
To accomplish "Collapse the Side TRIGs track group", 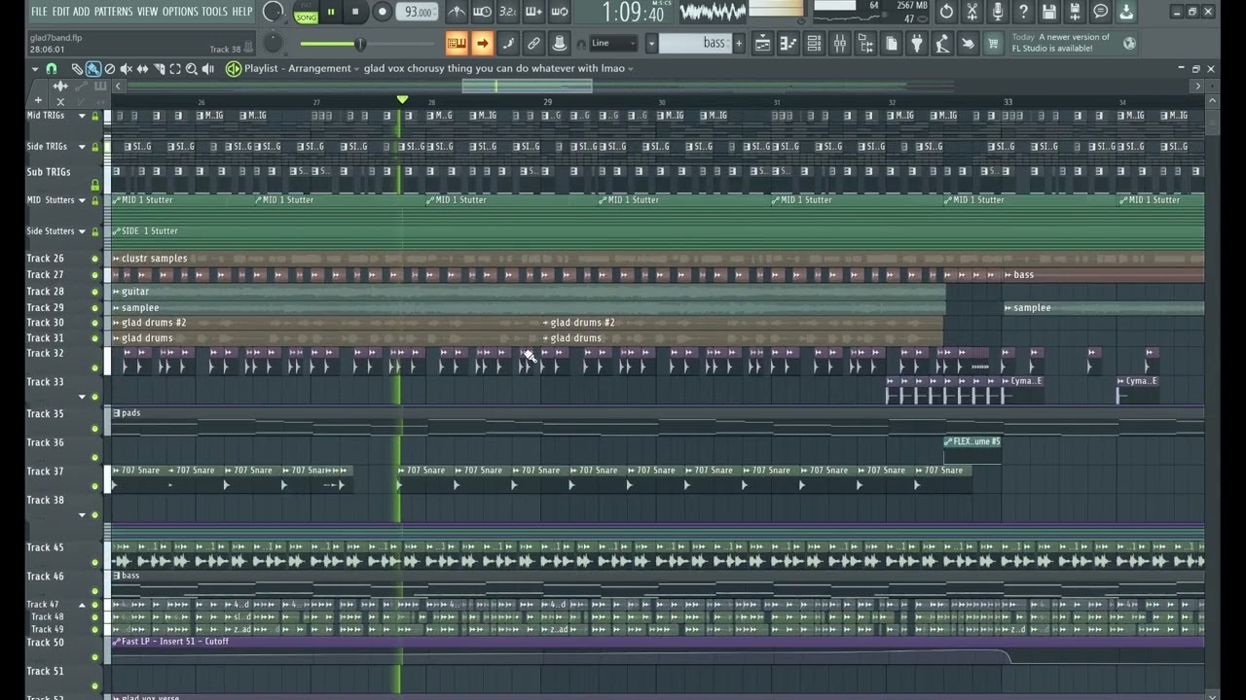I will pos(83,147).
